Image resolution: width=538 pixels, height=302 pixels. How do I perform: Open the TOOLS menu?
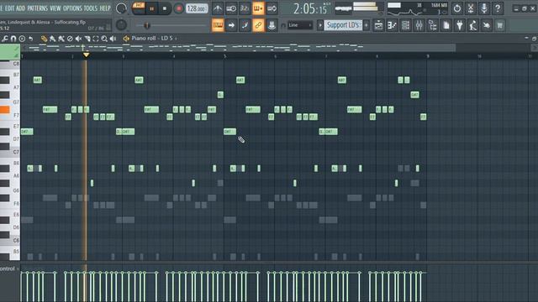[91, 8]
